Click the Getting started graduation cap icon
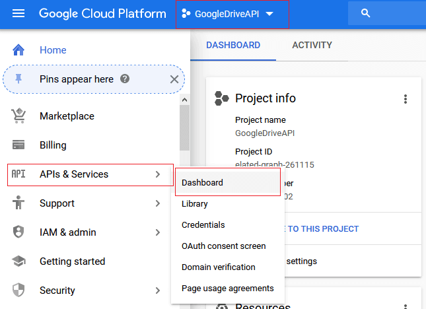This screenshot has height=309, width=426. pos(18,261)
